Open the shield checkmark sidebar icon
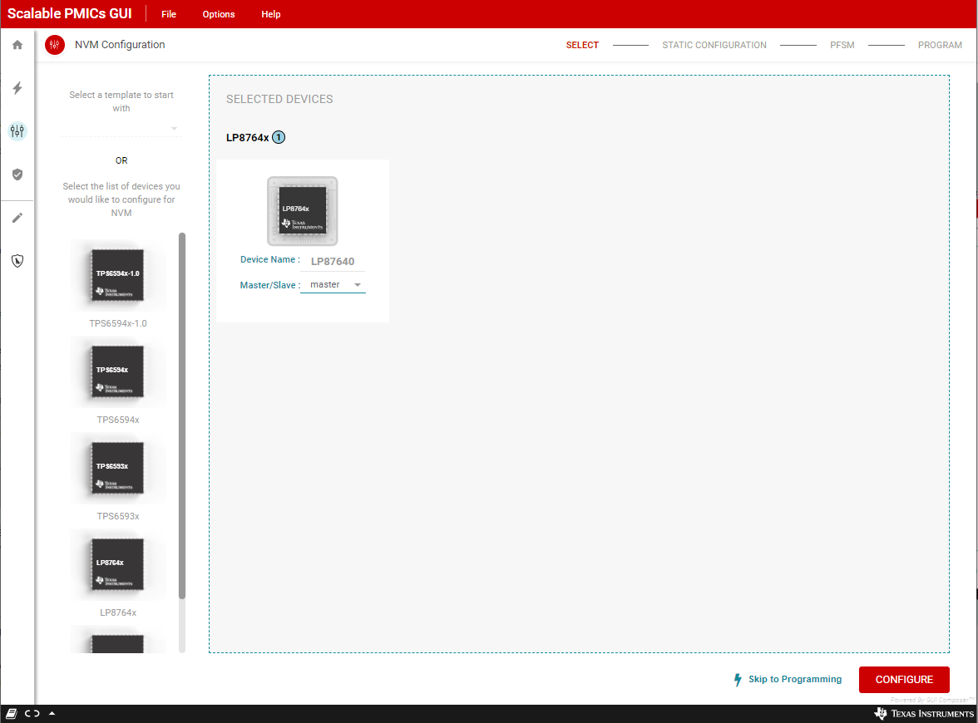This screenshot has height=723, width=978. [17, 175]
